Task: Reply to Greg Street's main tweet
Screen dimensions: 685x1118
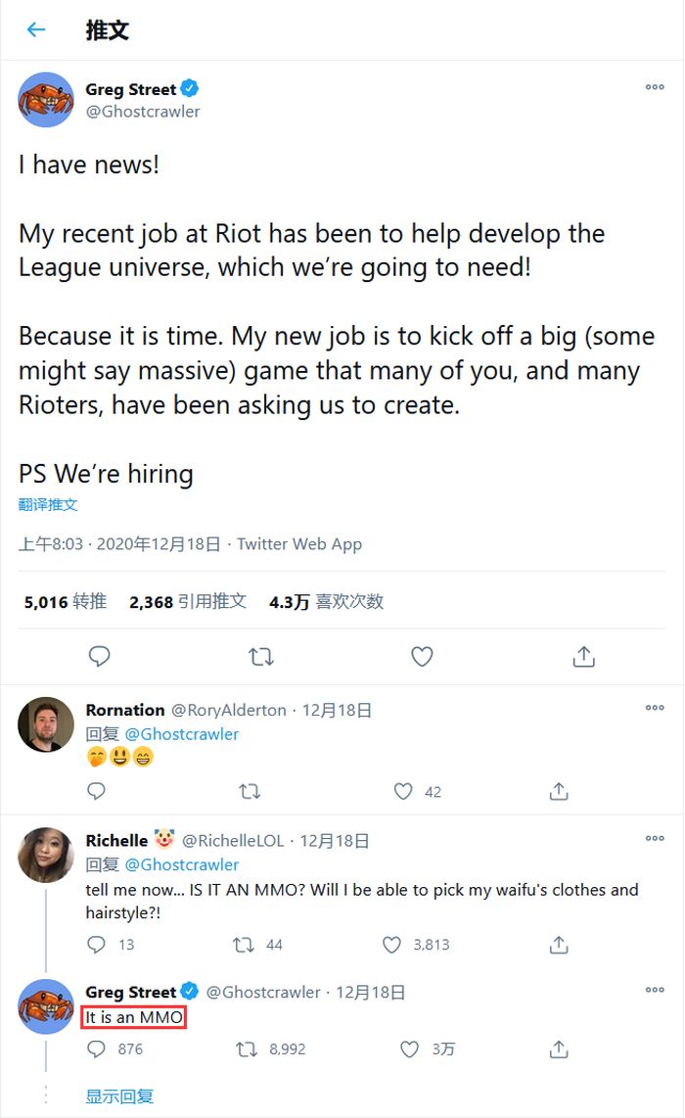Action: tap(99, 657)
